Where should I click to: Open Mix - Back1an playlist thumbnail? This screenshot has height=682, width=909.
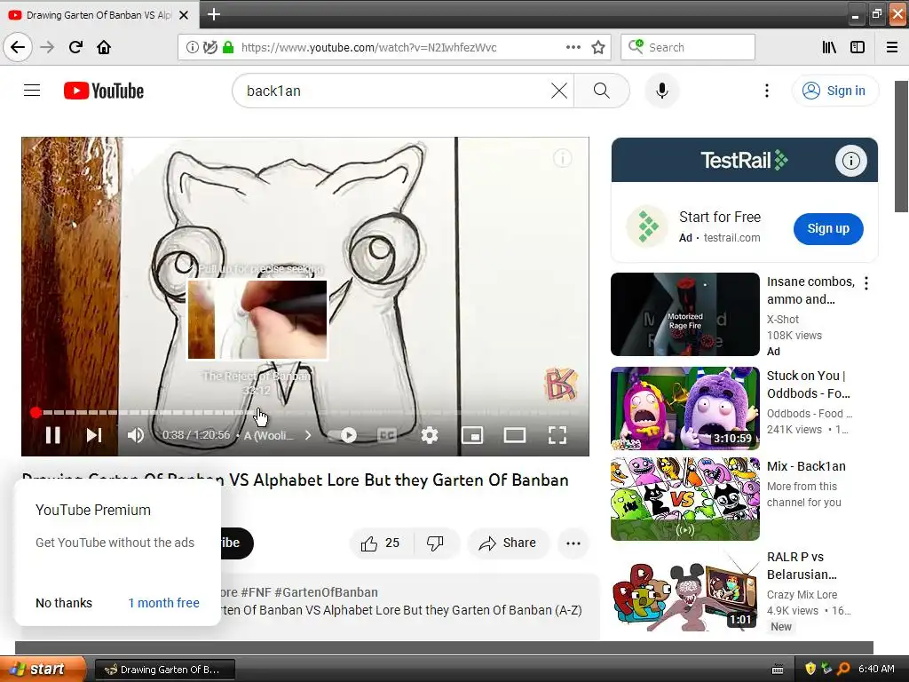click(685, 499)
